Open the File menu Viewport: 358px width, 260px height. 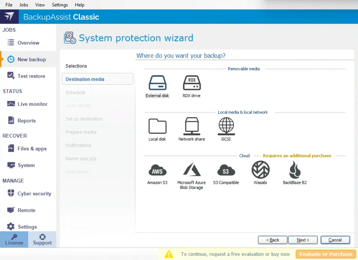pyautogui.click(x=9, y=5)
